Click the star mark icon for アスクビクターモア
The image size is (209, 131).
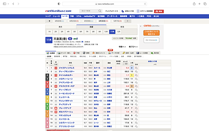pyautogui.click(x=56, y=86)
